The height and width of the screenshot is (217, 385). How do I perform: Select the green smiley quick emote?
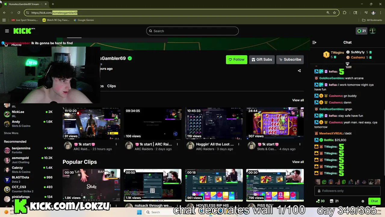(x=324, y=182)
